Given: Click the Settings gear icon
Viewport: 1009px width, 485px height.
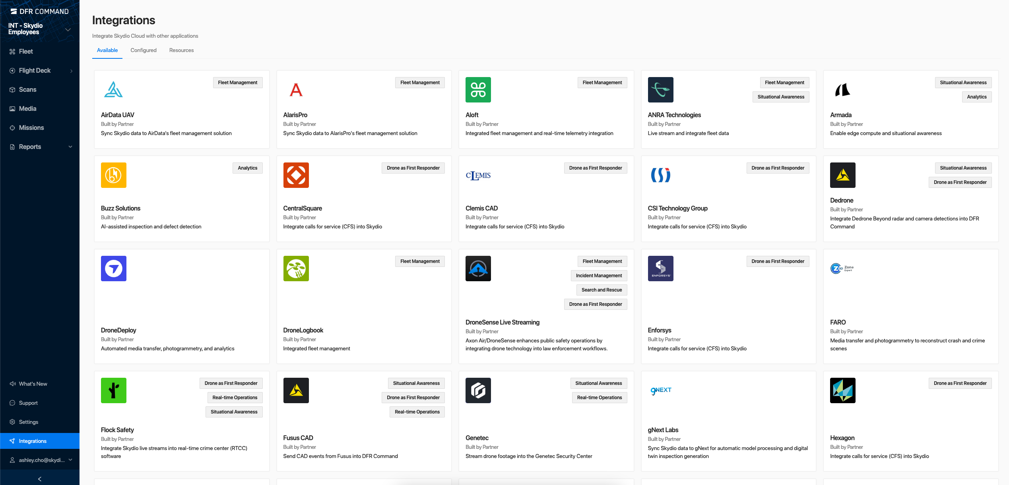Looking at the screenshot, I should [x=12, y=422].
